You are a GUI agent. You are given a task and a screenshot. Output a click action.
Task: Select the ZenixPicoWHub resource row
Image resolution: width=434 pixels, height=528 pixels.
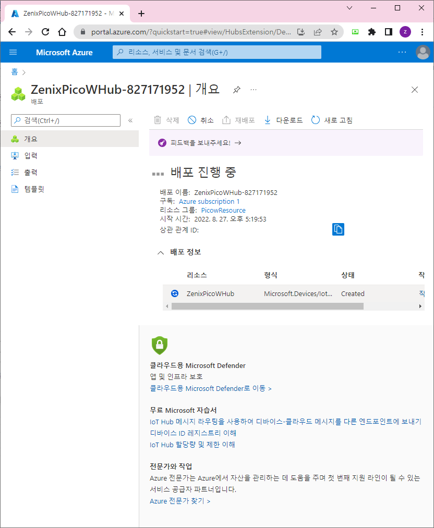(294, 293)
